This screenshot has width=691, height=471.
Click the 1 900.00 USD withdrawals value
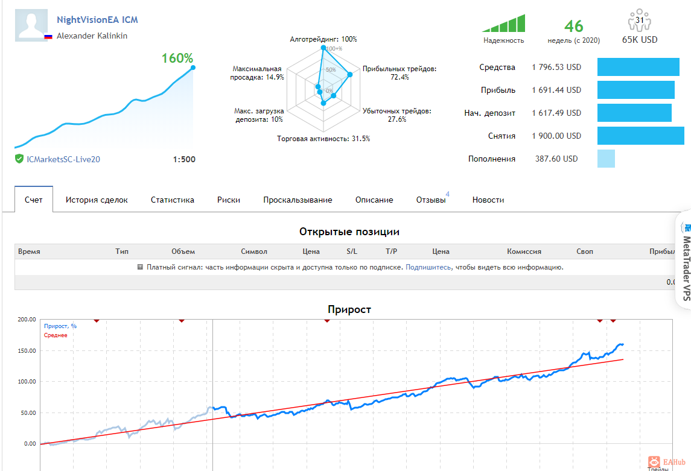point(556,136)
